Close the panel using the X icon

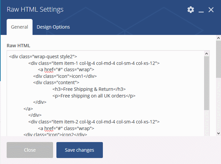[x=211, y=10]
